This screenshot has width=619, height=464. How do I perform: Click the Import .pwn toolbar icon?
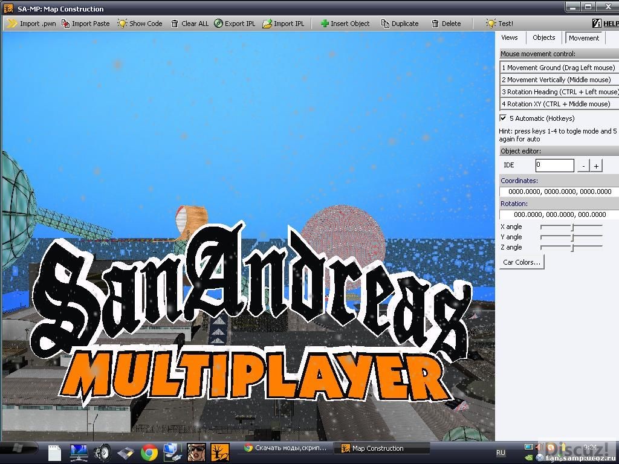[x=12, y=24]
